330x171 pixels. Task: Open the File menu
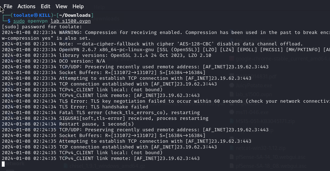tap(8, 6)
